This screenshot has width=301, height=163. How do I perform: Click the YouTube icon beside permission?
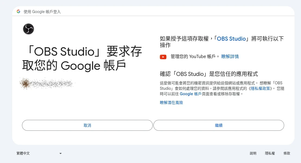pyautogui.click(x=163, y=57)
